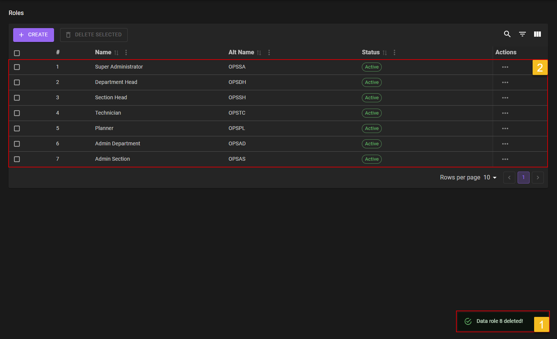Check the Super Administrator row checkbox
The image size is (557, 339).
pos(17,67)
